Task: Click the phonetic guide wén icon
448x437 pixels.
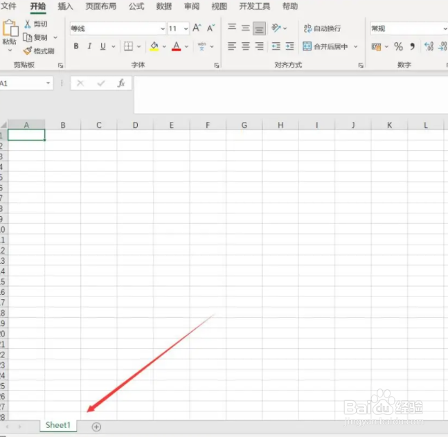Action: point(201,46)
